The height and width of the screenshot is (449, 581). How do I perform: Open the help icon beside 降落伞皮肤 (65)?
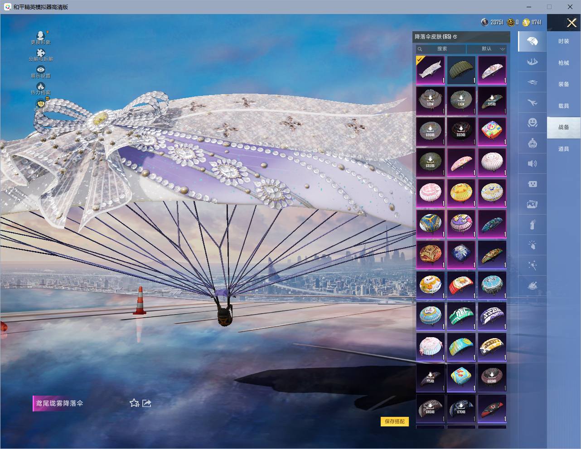point(455,37)
